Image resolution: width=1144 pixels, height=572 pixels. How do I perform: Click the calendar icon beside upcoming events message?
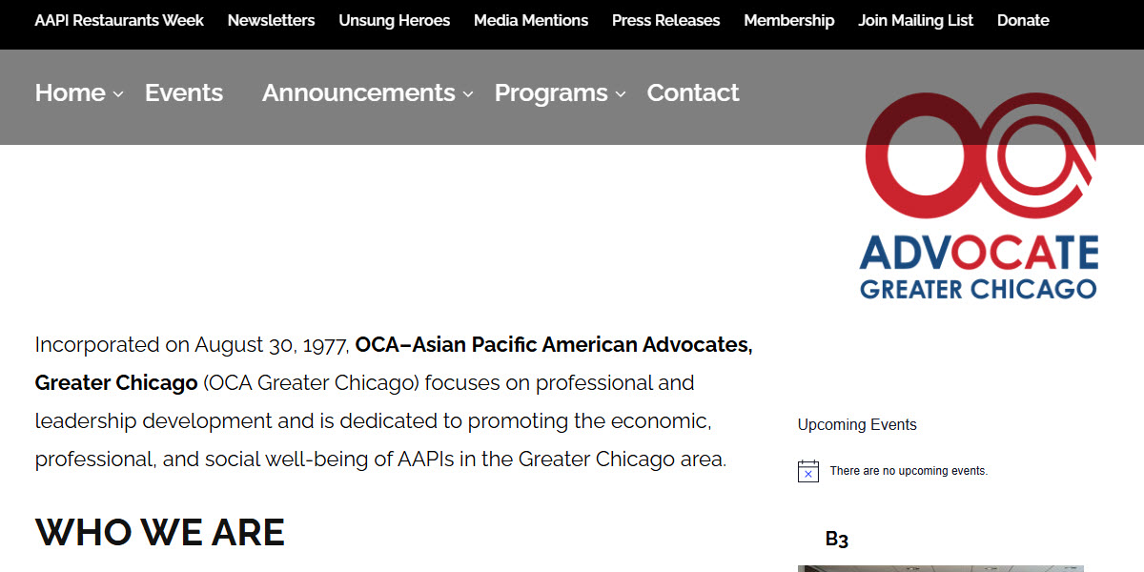(x=807, y=470)
